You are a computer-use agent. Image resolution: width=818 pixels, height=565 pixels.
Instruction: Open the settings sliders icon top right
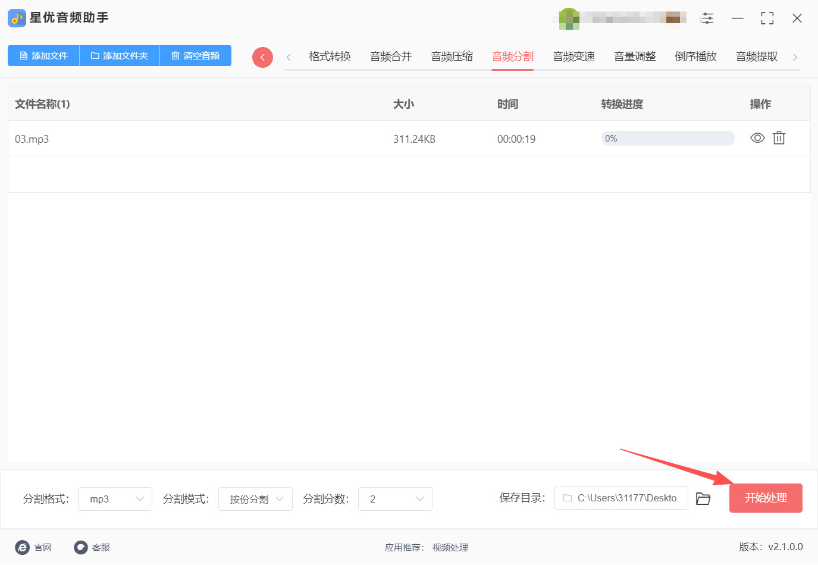tap(707, 18)
